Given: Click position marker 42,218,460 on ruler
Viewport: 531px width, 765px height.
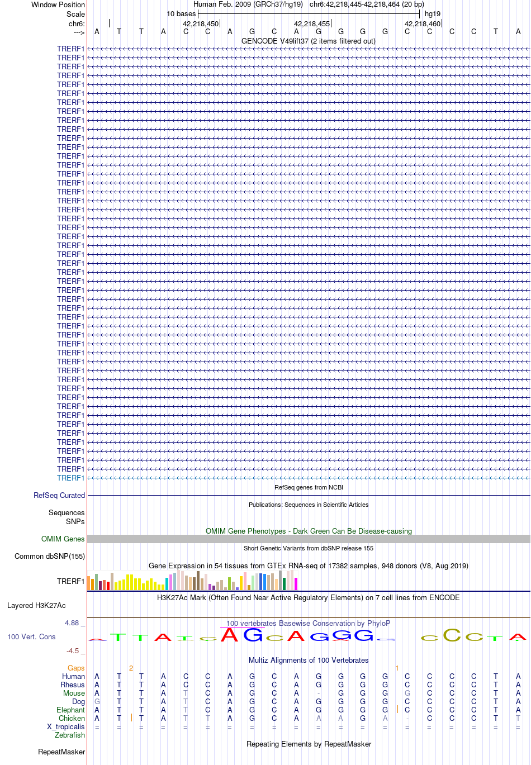Looking at the screenshot, I should point(423,24).
